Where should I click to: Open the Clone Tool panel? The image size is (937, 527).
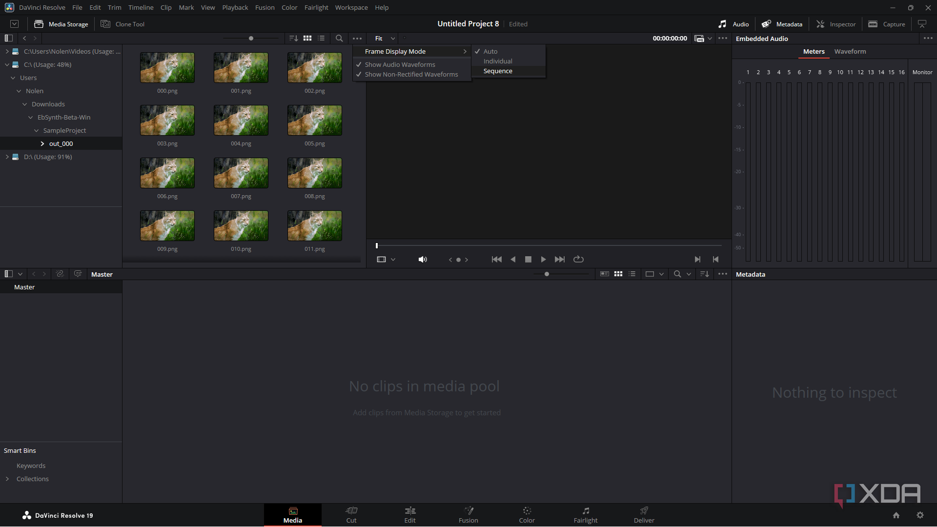[122, 24]
